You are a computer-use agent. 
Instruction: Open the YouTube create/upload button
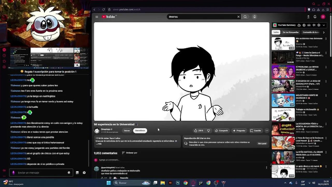308,17
